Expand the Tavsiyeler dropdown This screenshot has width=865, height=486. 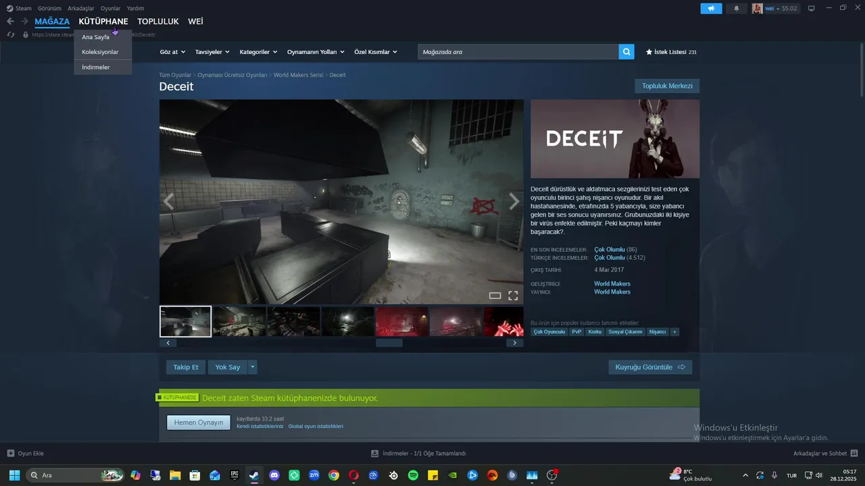(x=212, y=52)
